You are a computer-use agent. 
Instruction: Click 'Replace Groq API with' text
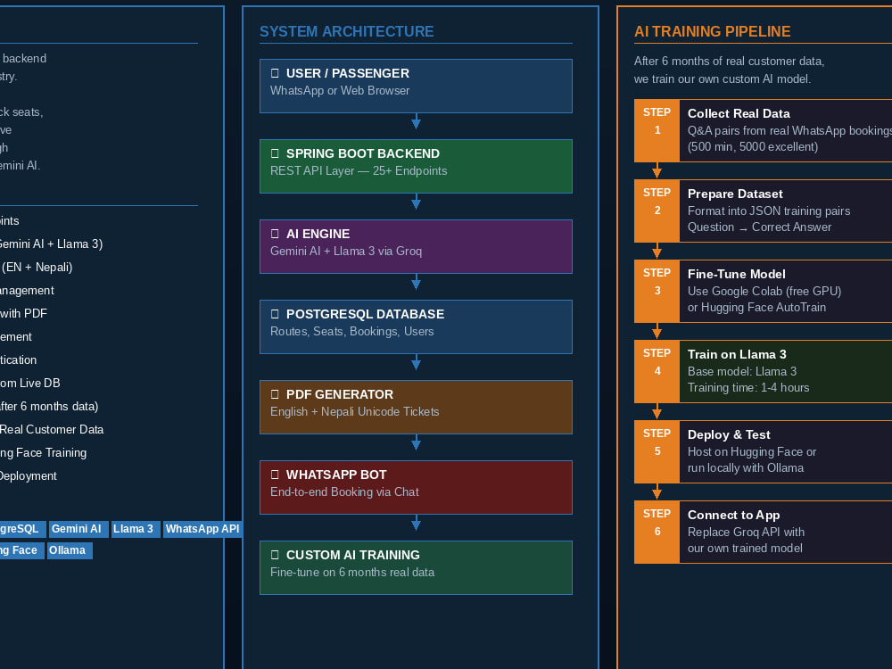coord(746,532)
